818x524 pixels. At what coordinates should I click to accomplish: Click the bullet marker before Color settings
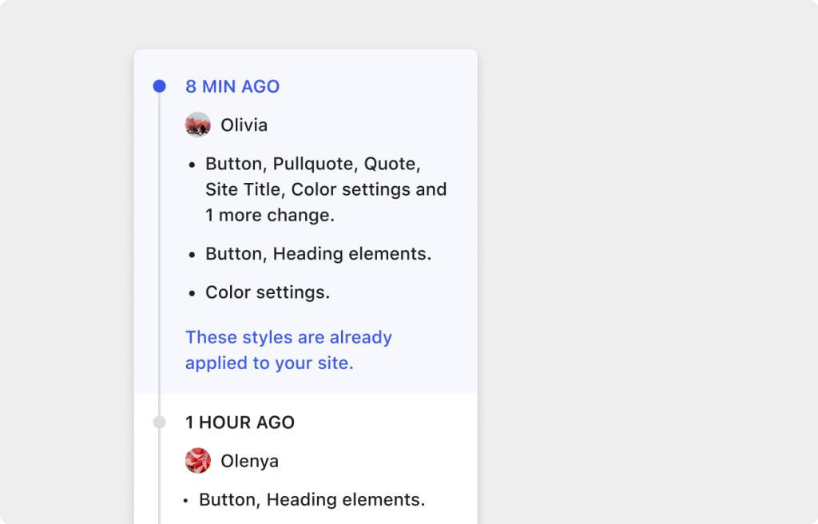pos(192,292)
